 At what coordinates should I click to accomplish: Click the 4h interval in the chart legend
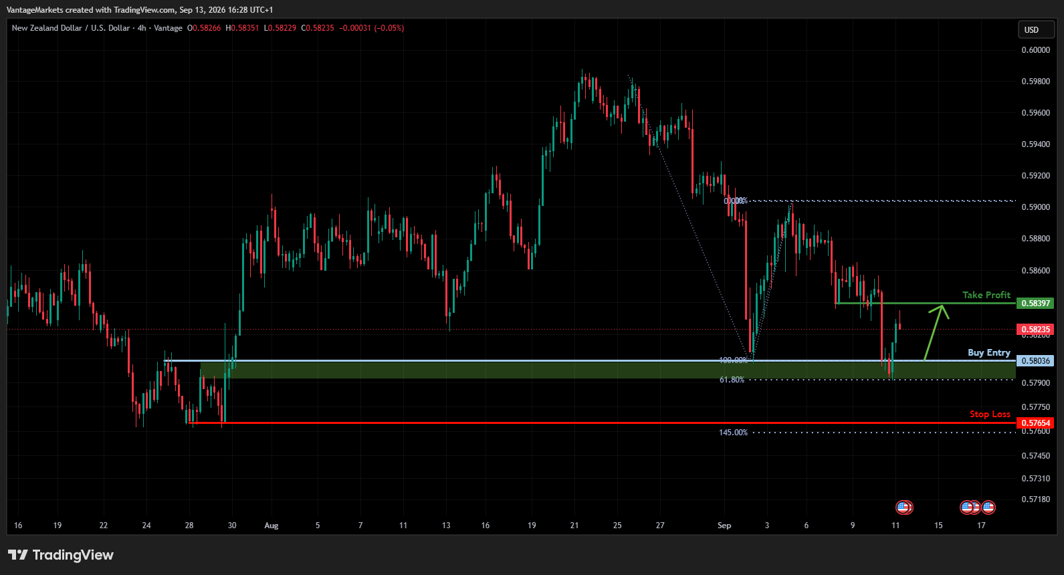coord(142,28)
